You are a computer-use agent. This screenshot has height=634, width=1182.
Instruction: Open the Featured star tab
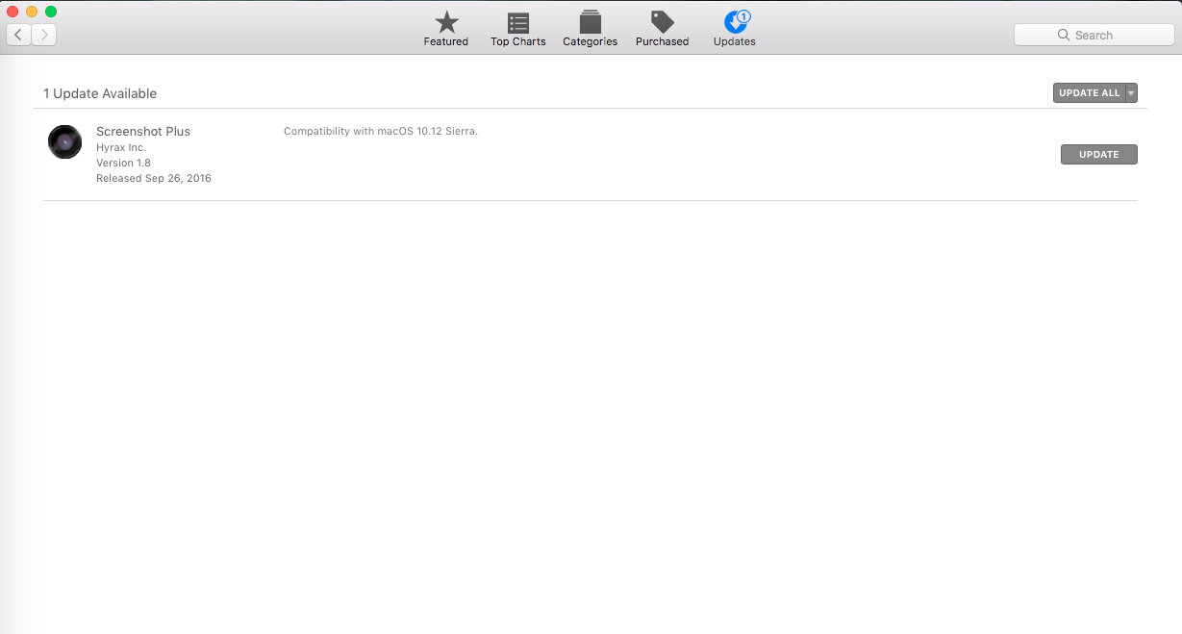point(445,29)
